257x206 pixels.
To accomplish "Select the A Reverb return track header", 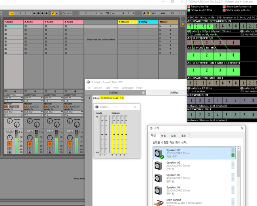I will pos(128,22).
